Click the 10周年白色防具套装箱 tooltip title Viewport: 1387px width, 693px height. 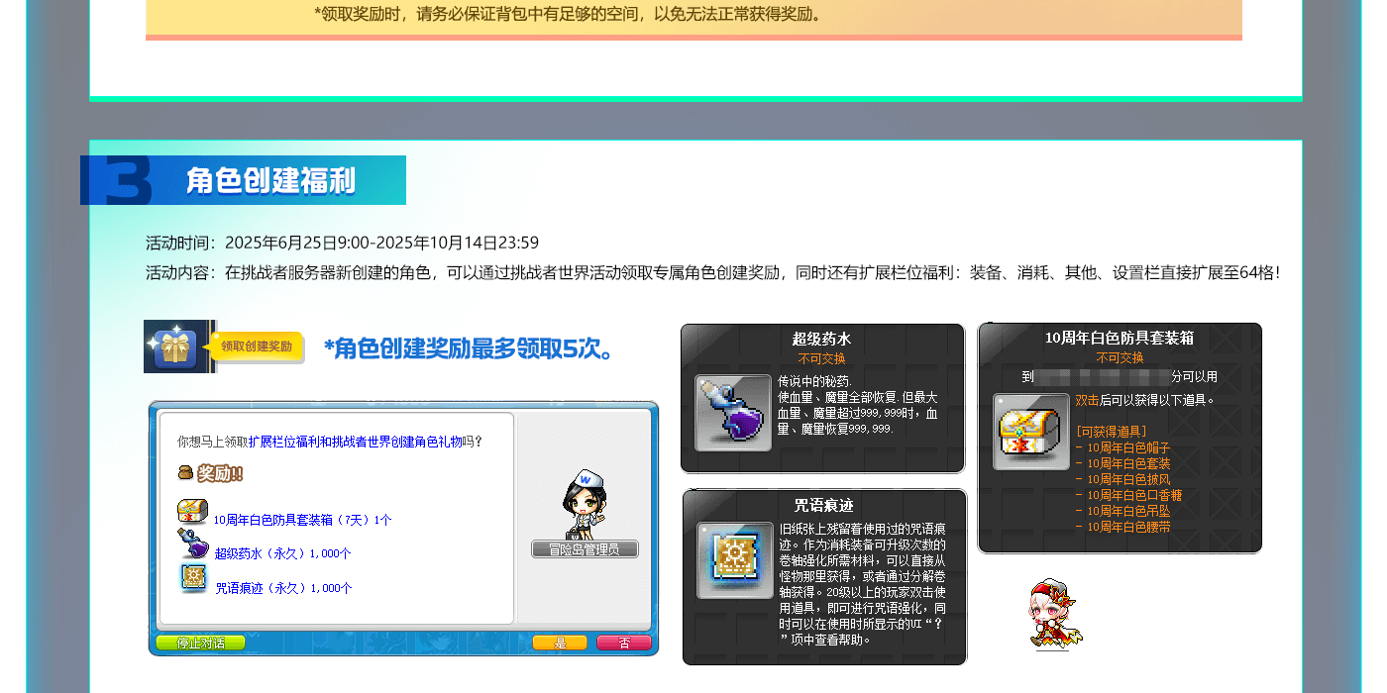point(1120,338)
